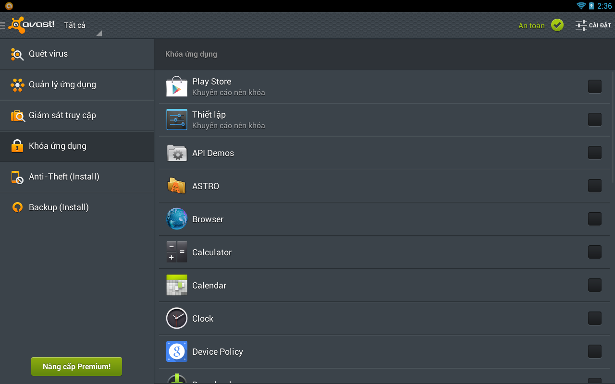The width and height of the screenshot is (615, 384).
Task: Enable locking for Calendar
Action: 595,285
